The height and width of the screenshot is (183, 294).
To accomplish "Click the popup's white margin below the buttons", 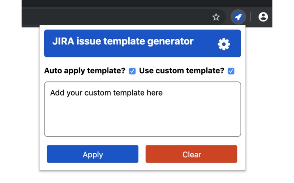I will 142,167.
